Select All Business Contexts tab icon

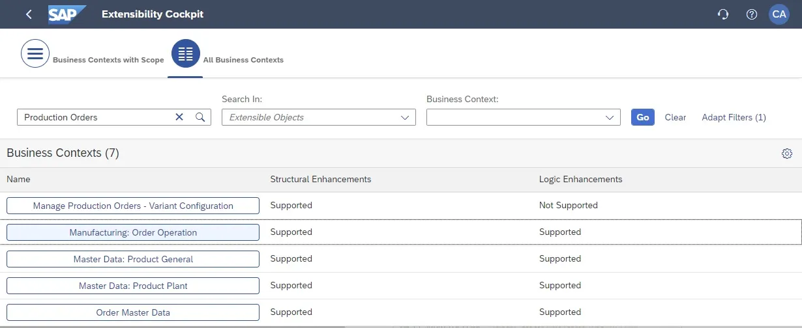(186, 53)
